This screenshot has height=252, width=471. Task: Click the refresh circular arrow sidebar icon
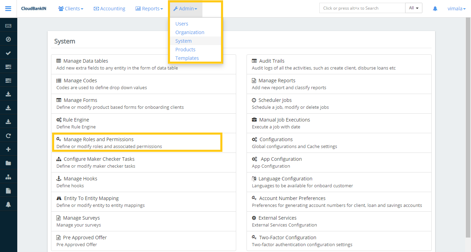pyautogui.click(x=8, y=135)
